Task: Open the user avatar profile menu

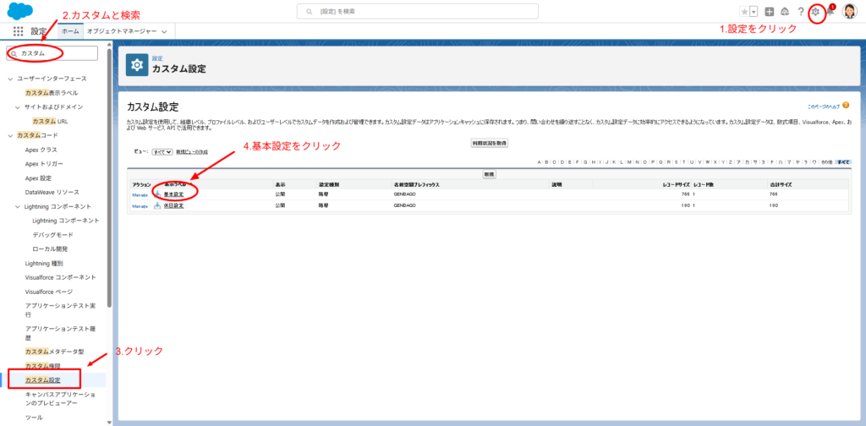Action: (x=849, y=12)
